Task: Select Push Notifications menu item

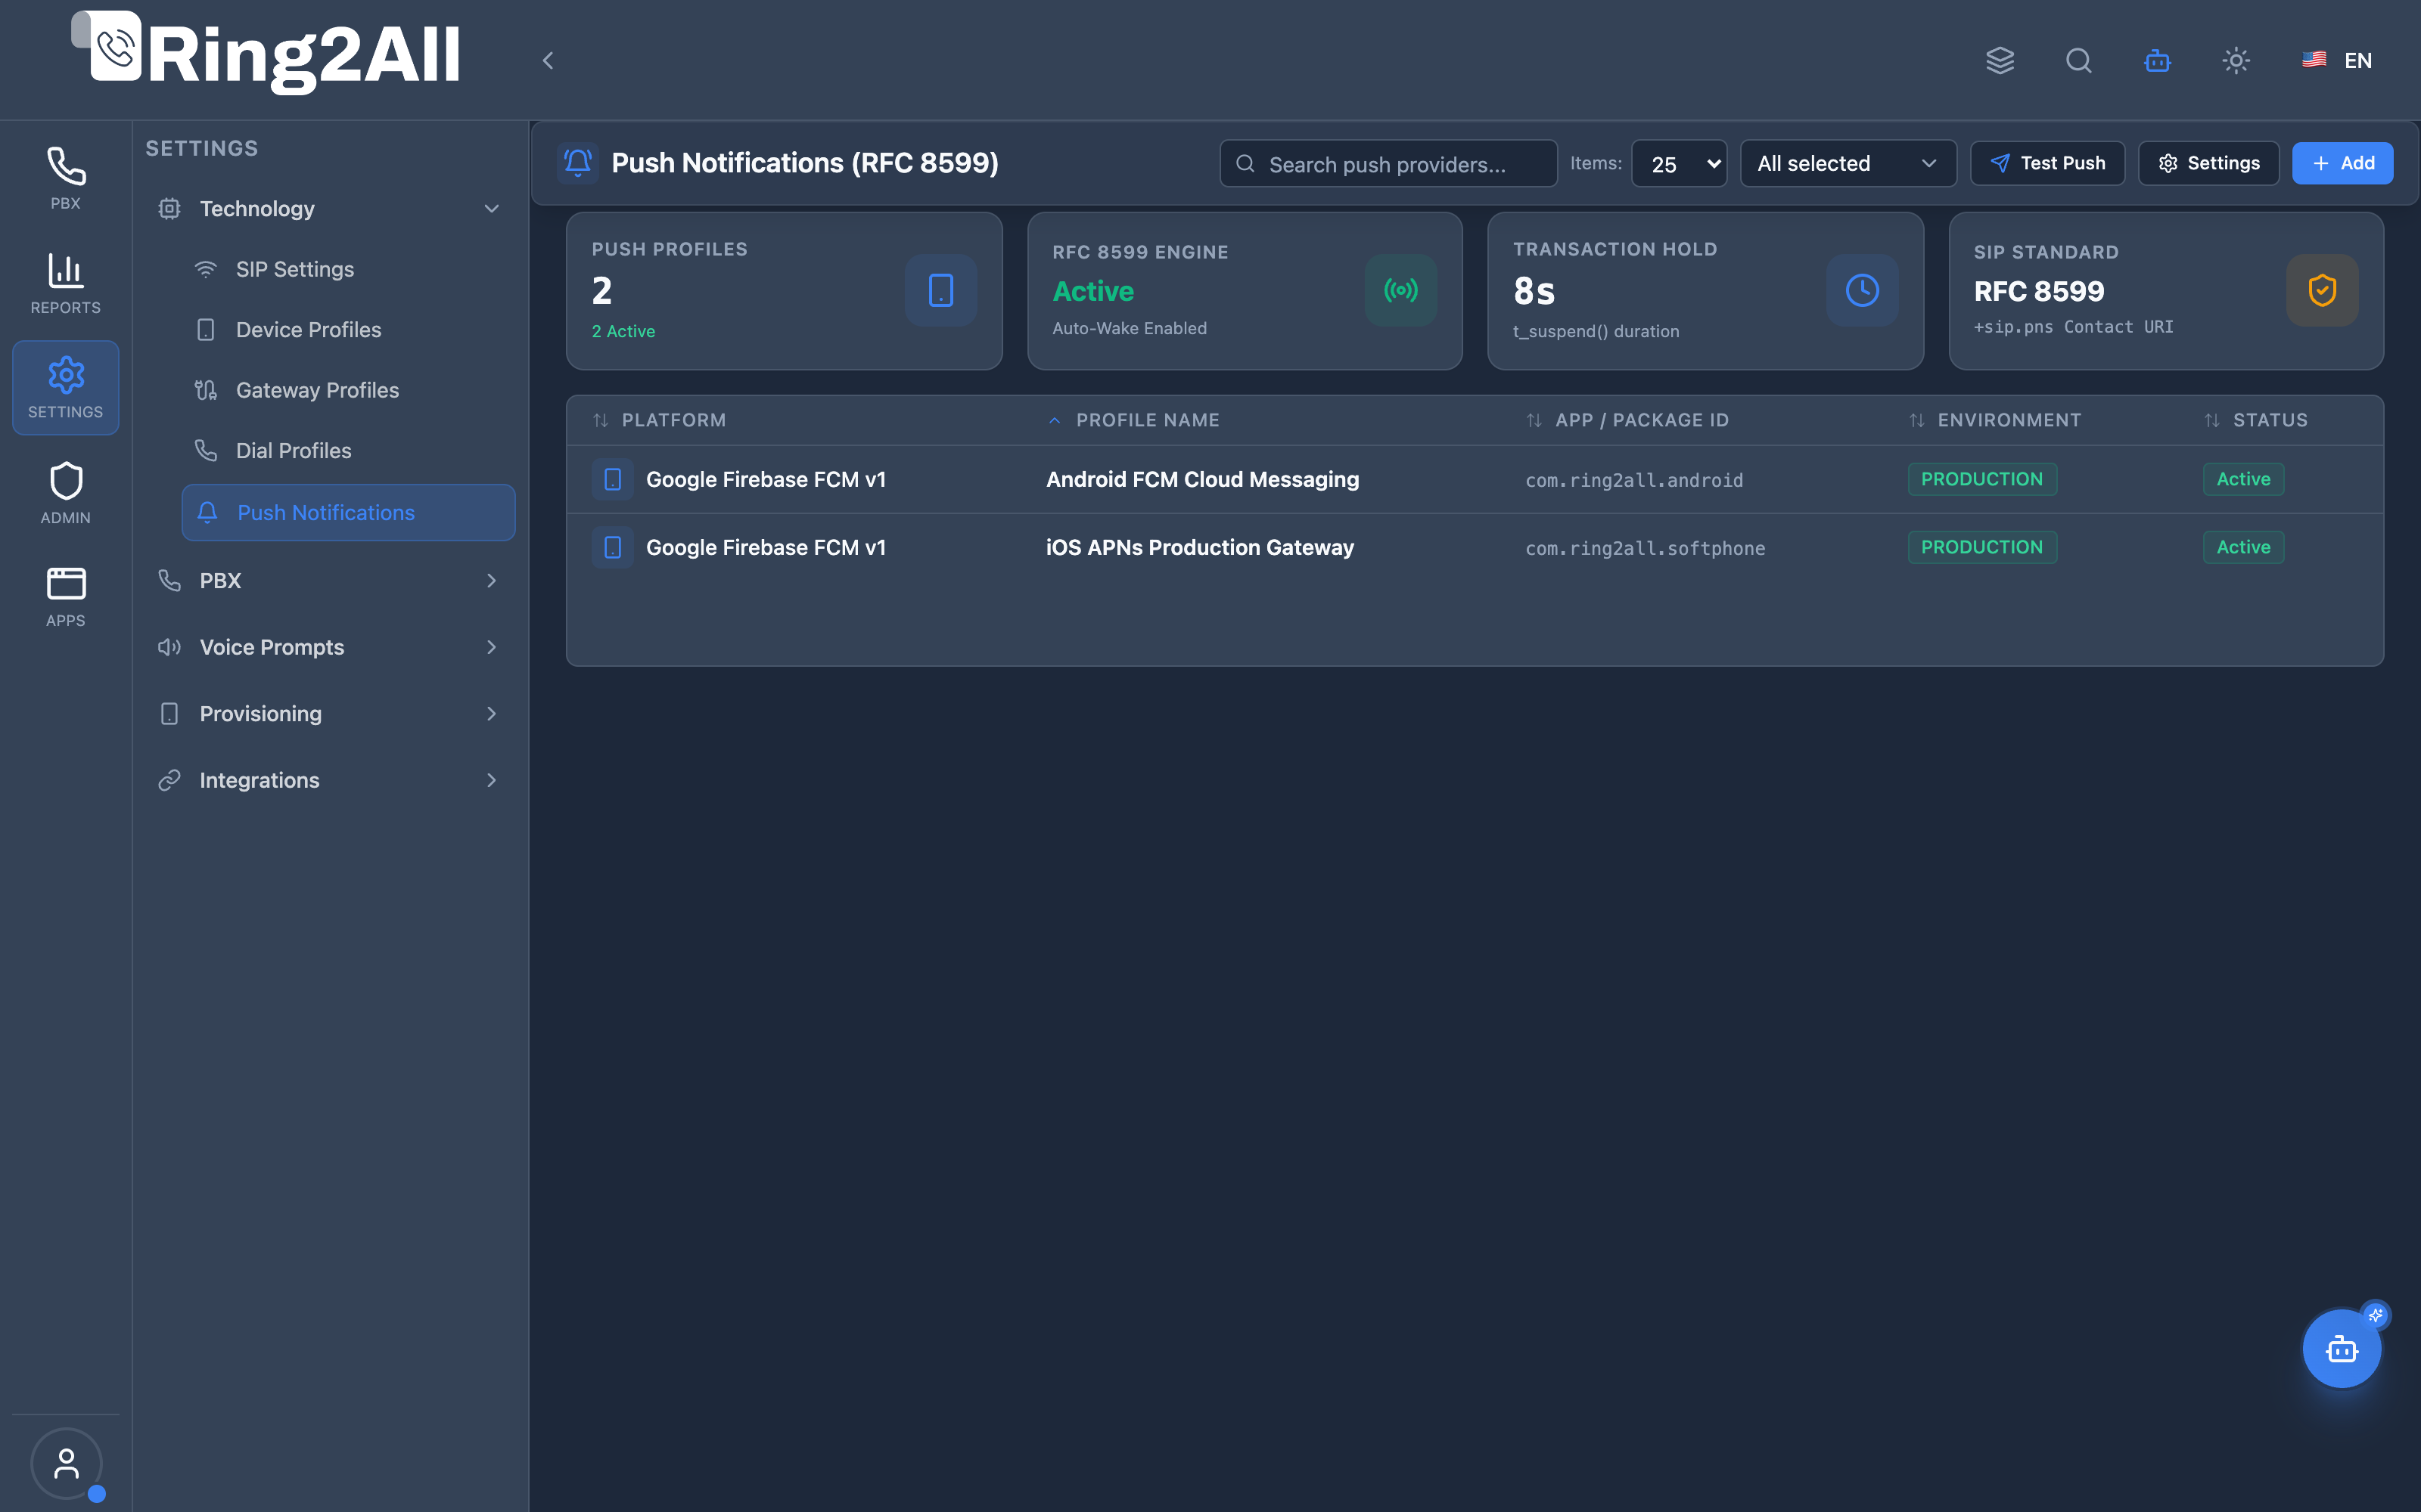Action: (347, 512)
